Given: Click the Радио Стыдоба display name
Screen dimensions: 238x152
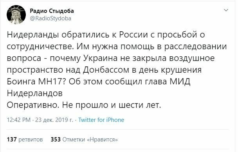Looking at the screenshot, I should [x=52, y=11].
